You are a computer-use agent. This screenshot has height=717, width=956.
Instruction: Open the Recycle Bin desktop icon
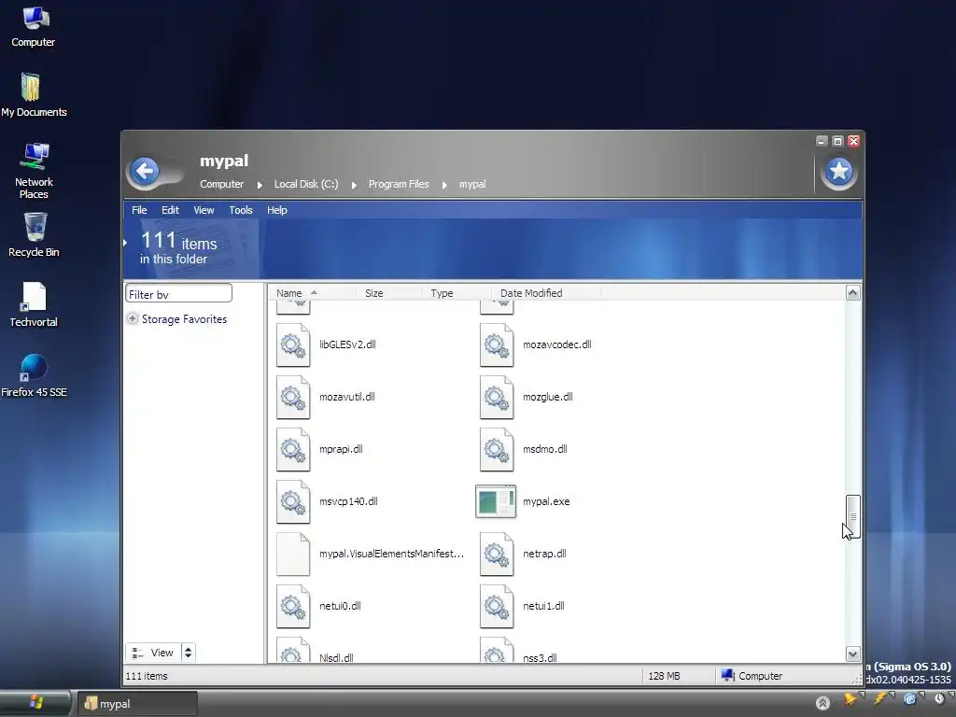pyautogui.click(x=34, y=235)
